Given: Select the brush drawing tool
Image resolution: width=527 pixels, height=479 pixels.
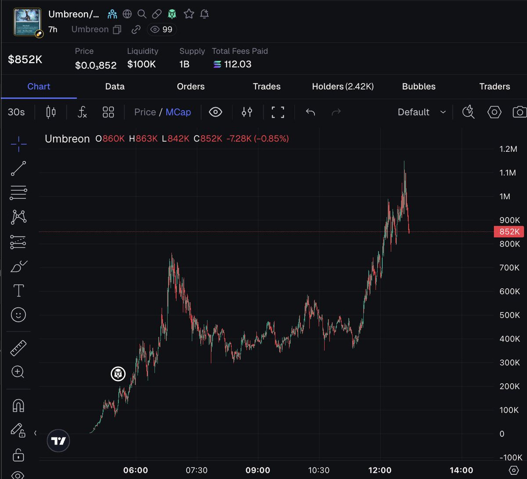Looking at the screenshot, I should pos(18,266).
